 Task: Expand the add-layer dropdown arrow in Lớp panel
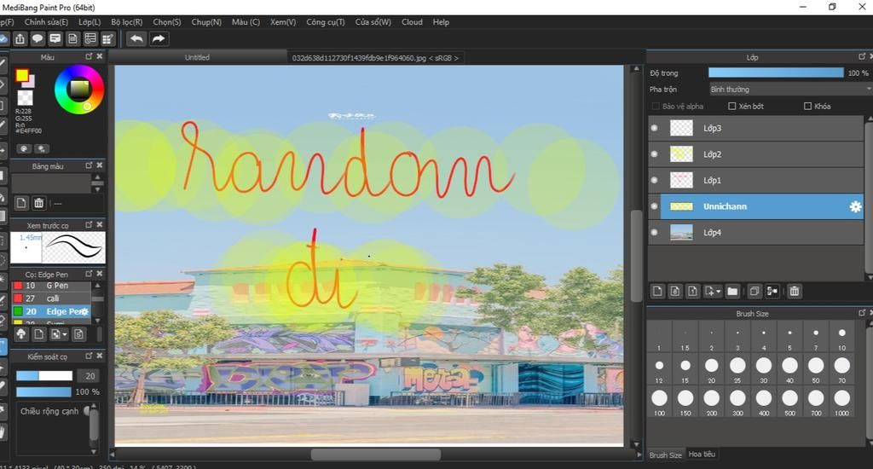[720, 292]
